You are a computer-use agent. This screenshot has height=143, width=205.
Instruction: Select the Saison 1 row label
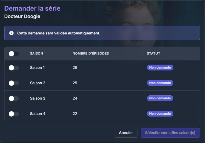37,68
